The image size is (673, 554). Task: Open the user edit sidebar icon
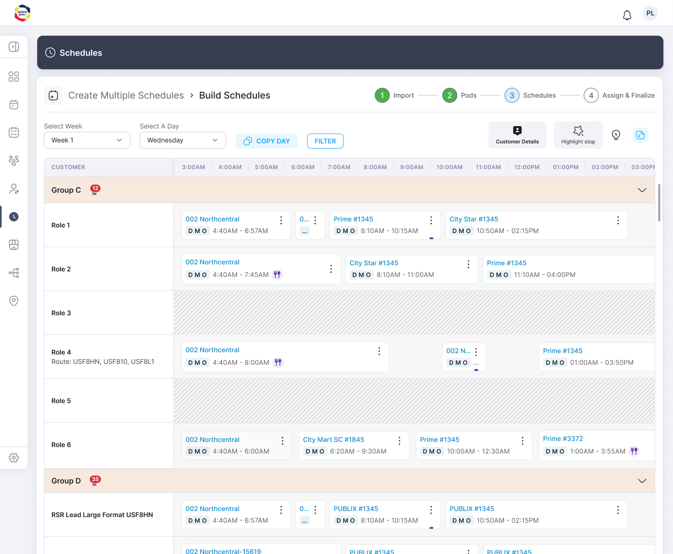[x=14, y=189]
